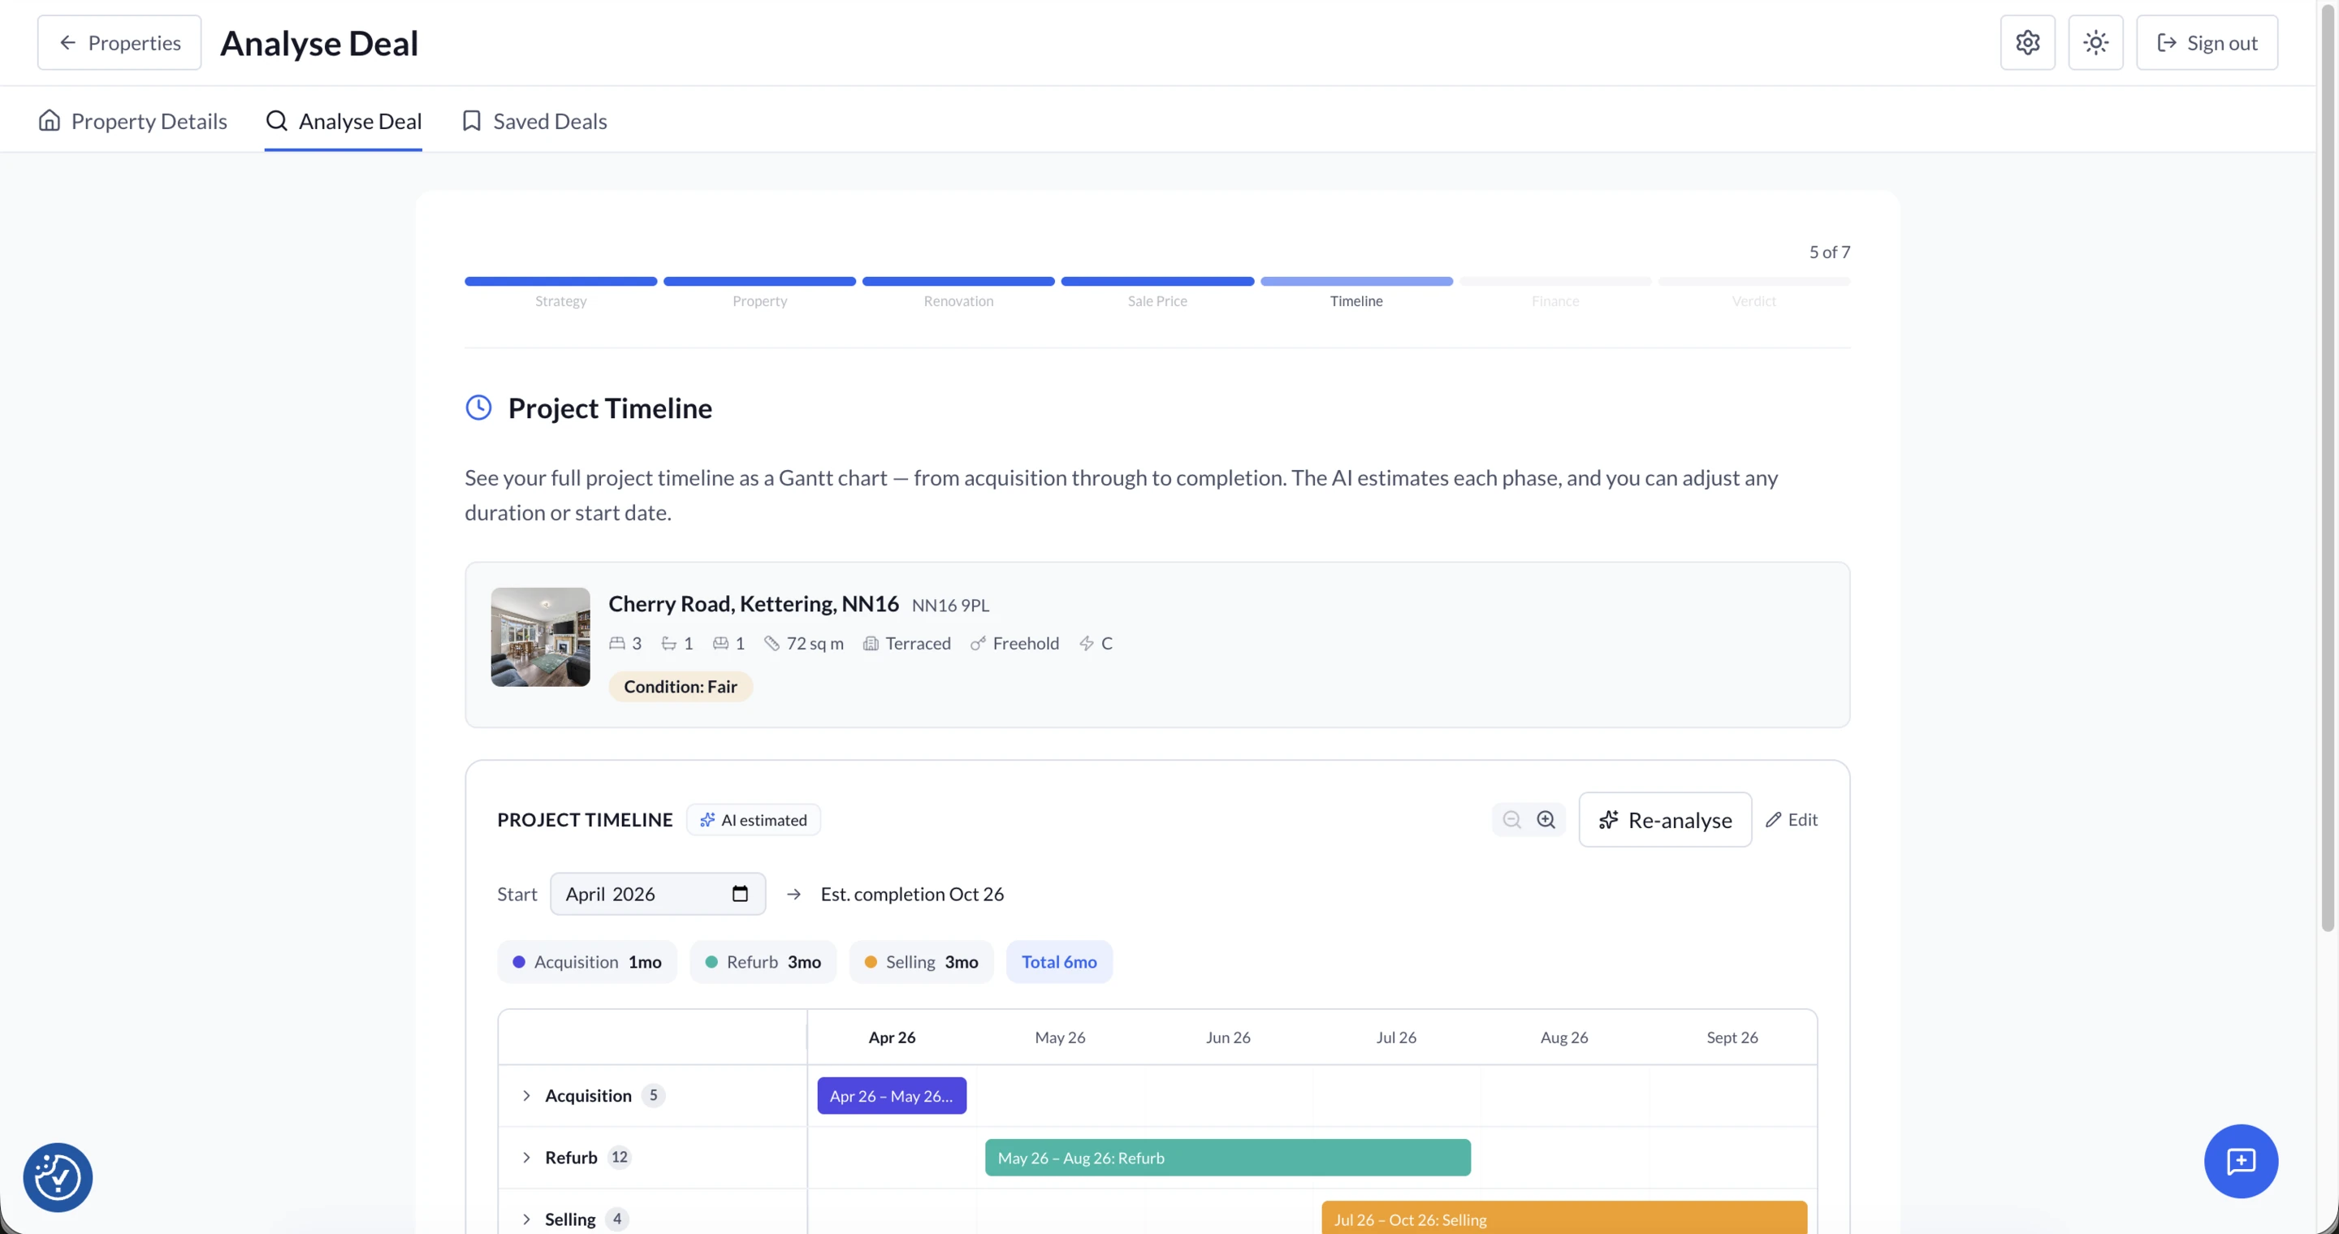Click the Refurb 3mo legend chip
Screen dimensions: 2339x1234
click(x=763, y=962)
